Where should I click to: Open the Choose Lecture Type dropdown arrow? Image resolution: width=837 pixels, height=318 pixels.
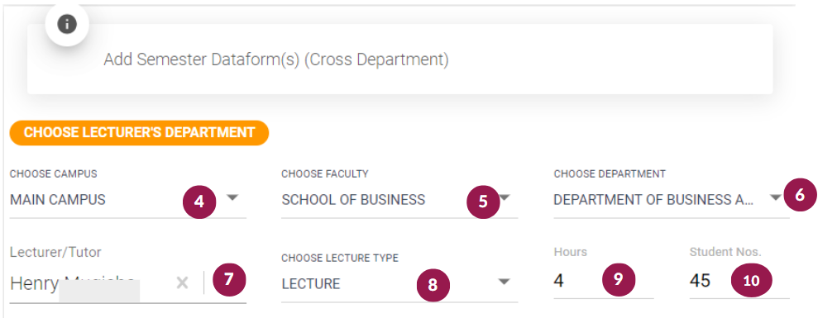coord(504,282)
